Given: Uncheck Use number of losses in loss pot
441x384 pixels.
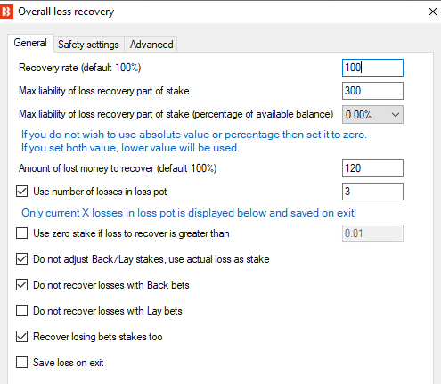Looking at the screenshot, I should click(x=22, y=192).
